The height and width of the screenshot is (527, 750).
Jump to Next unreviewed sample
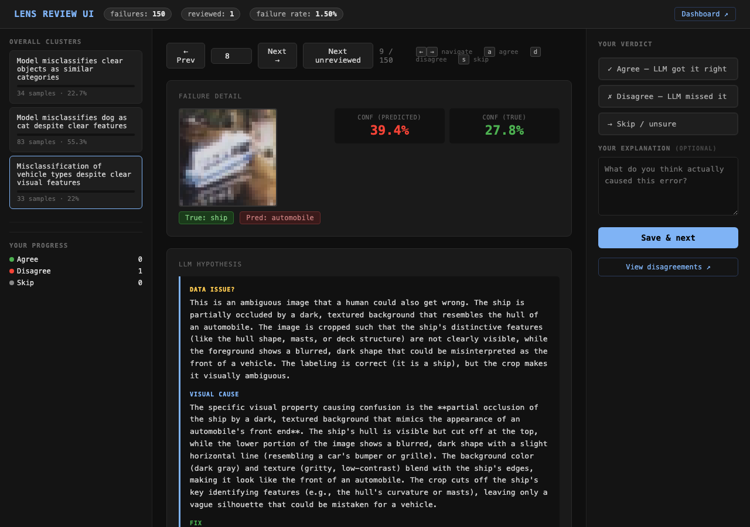pyautogui.click(x=338, y=56)
